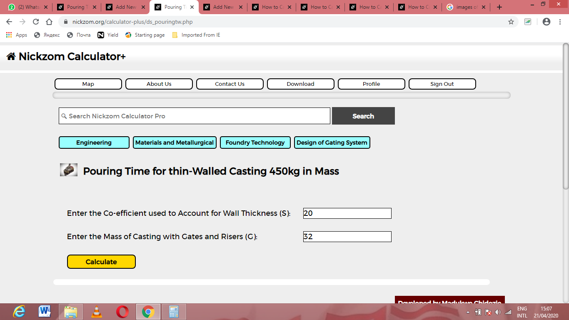Screen dimensions: 569x320
Task: Click the Download button
Action: click(301, 84)
